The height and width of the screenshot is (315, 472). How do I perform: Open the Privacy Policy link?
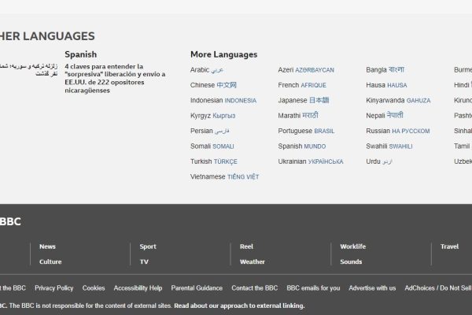(53, 288)
